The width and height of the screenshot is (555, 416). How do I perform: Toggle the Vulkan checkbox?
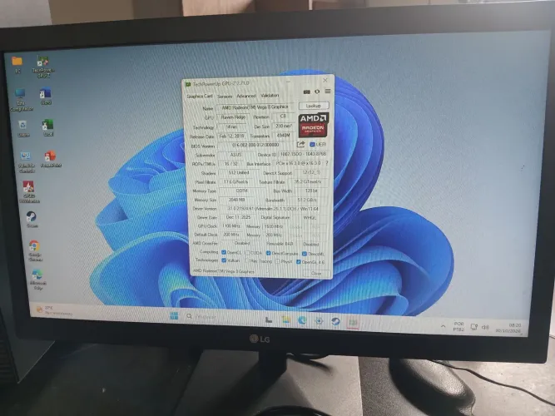224,260
